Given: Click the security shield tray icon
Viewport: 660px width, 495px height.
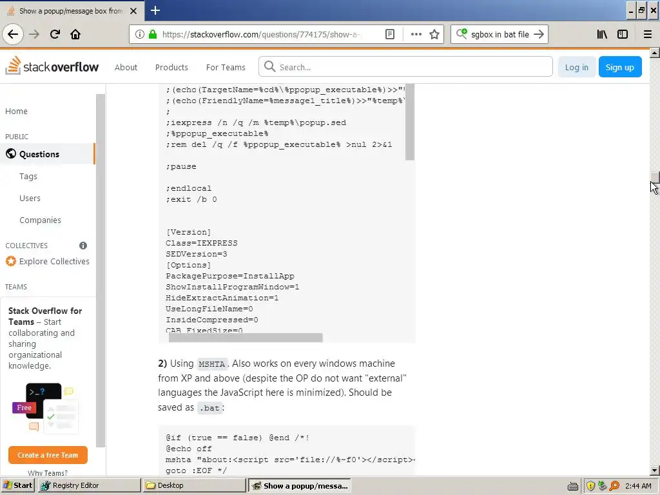Looking at the screenshot, I should pyautogui.click(x=590, y=486).
